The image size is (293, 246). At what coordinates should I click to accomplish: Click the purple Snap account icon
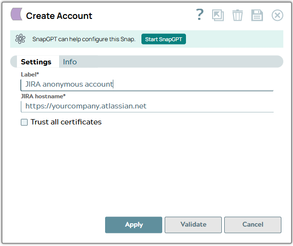click(x=16, y=14)
